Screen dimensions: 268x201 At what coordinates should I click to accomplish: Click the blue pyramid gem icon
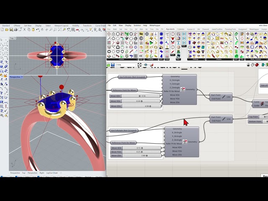click(161, 56)
